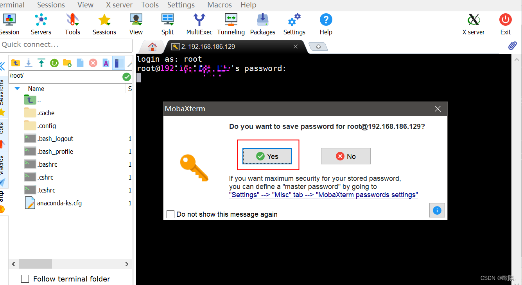Image resolution: width=522 pixels, height=285 pixels.
Task: Open the Servers toolbar button
Action: [x=41, y=24]
